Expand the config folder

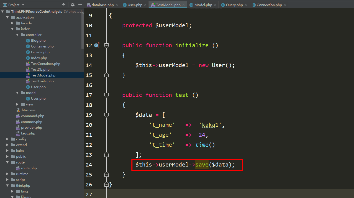7,139
